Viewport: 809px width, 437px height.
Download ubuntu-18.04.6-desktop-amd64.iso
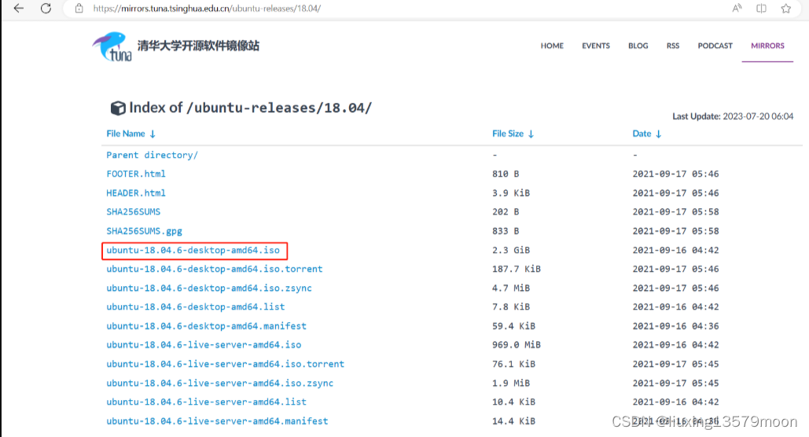point(193,250)
